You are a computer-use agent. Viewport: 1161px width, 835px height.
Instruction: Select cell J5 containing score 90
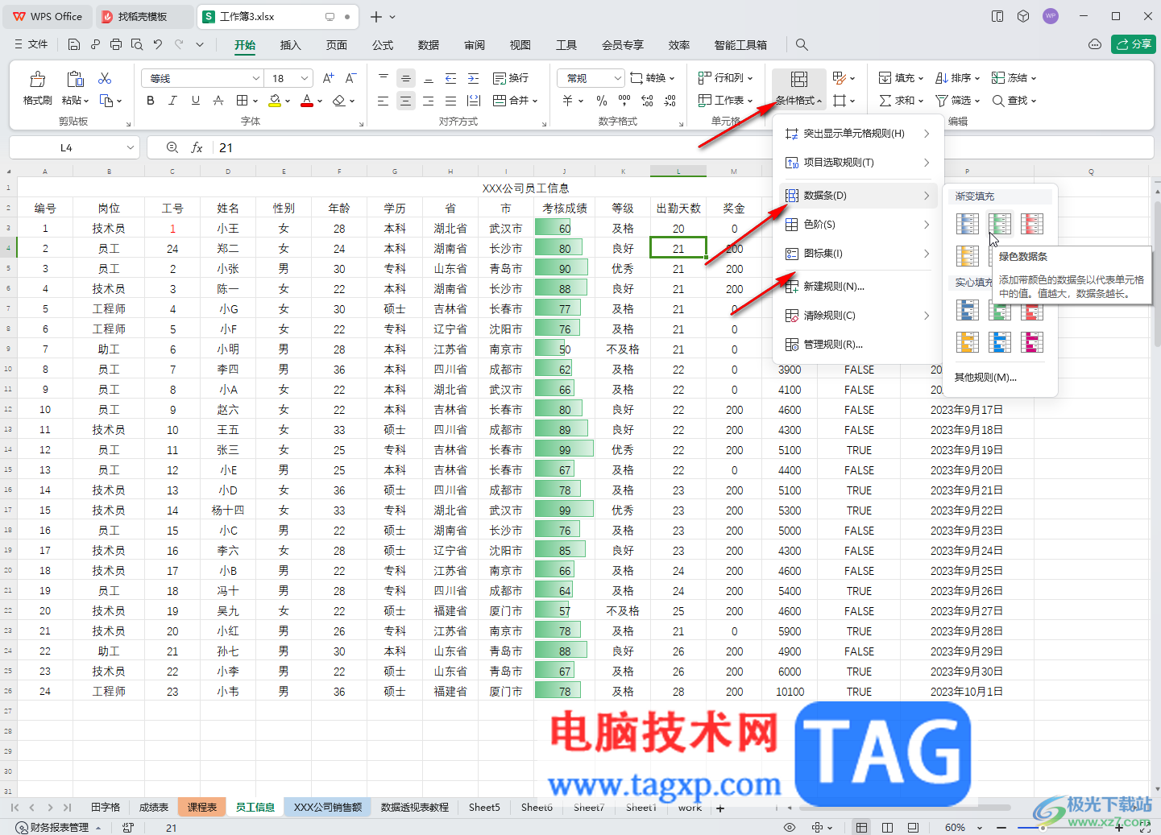pyautogui.click(x=565, y=269)
